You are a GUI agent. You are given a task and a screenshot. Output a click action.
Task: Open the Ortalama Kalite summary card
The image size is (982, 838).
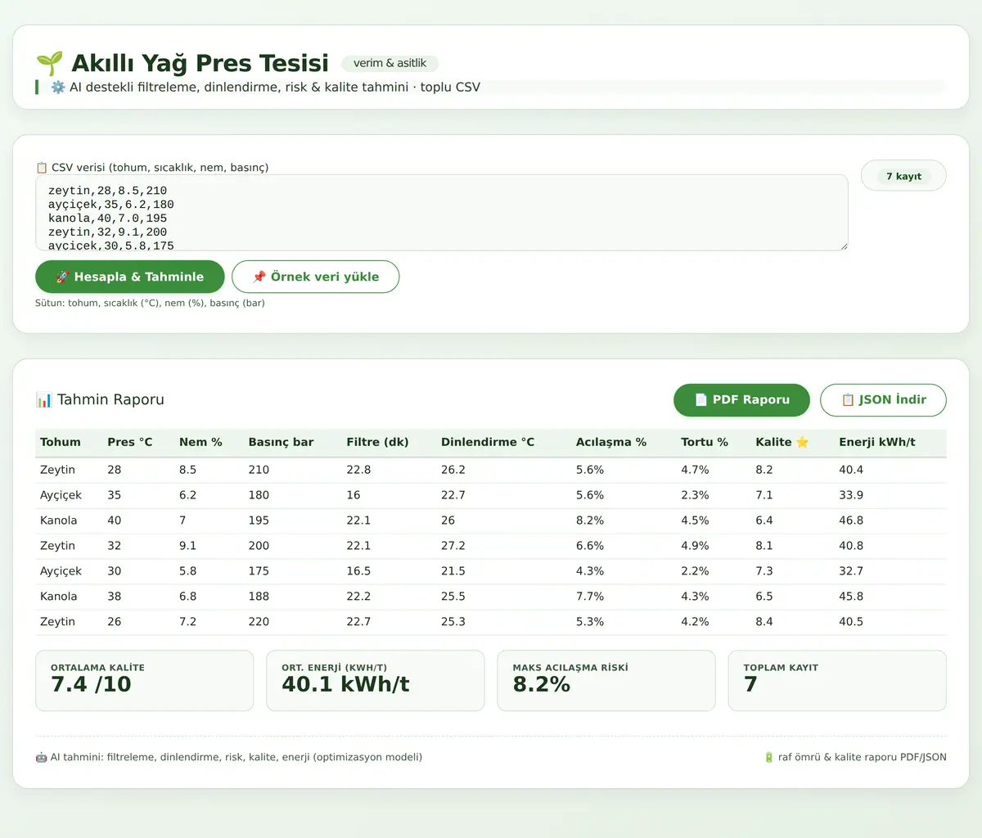pyautogui.click(x=145, y=681)
